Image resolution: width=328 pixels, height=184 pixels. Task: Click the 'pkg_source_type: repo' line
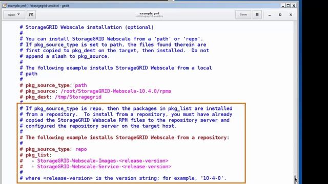[53, 149]
